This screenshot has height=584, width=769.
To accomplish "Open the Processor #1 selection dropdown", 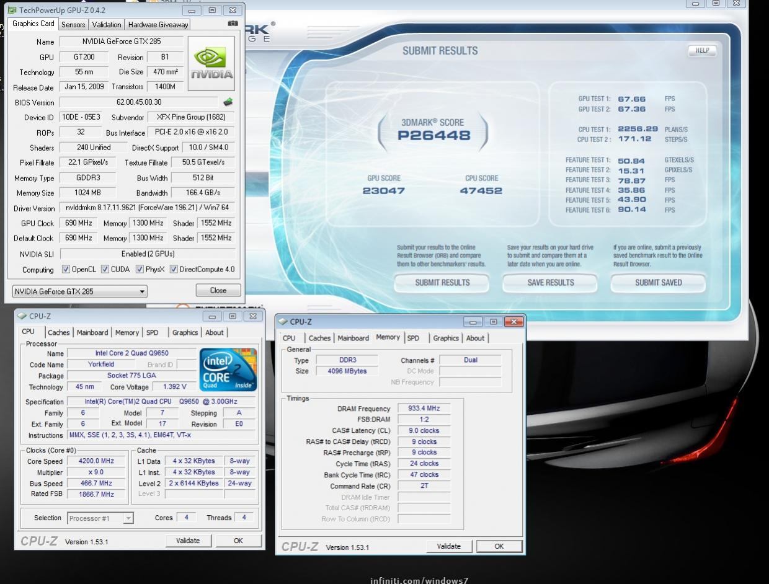I will [x=100, y=518].
